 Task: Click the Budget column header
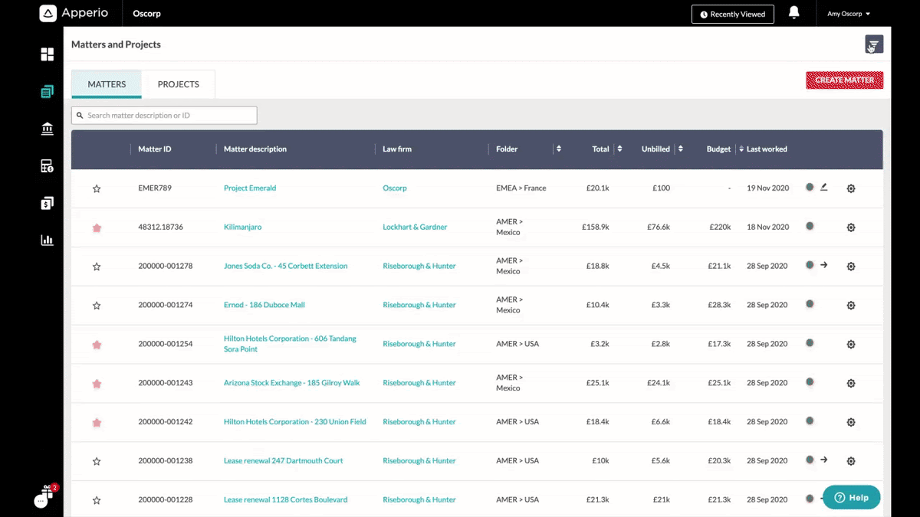[718, 149]
